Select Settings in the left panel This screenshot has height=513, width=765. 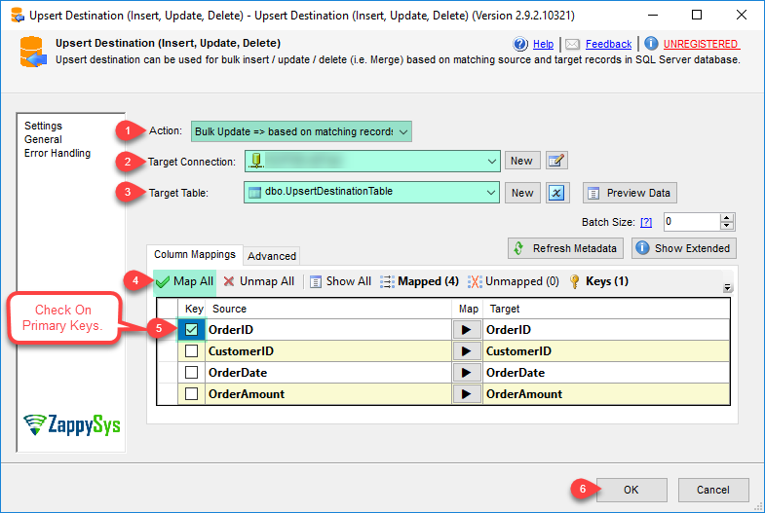[x=44, y=126]
